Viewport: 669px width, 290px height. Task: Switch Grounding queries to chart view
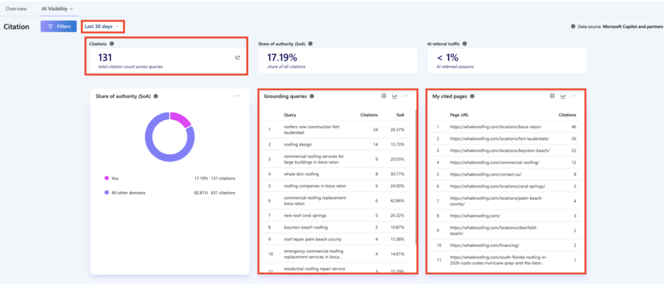tap(395, 97)
